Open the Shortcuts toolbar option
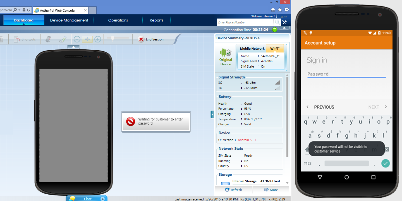This screenshot has width=402, height=201. 25,39
